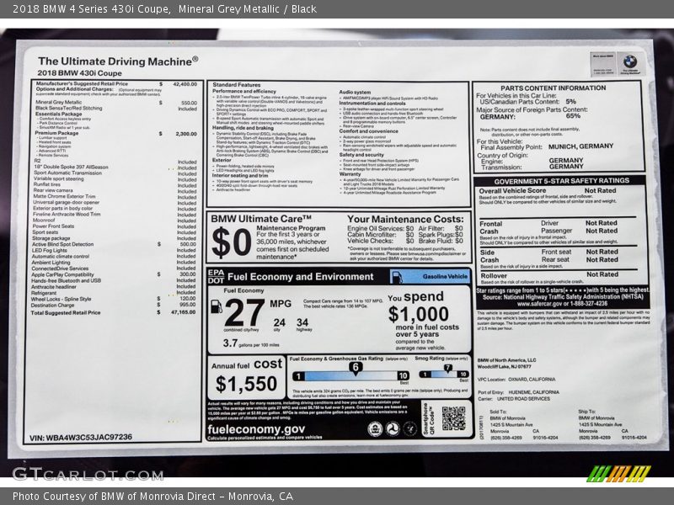Click the highway MPG value 34
674x505 pixels.
[x=302, y=322]
